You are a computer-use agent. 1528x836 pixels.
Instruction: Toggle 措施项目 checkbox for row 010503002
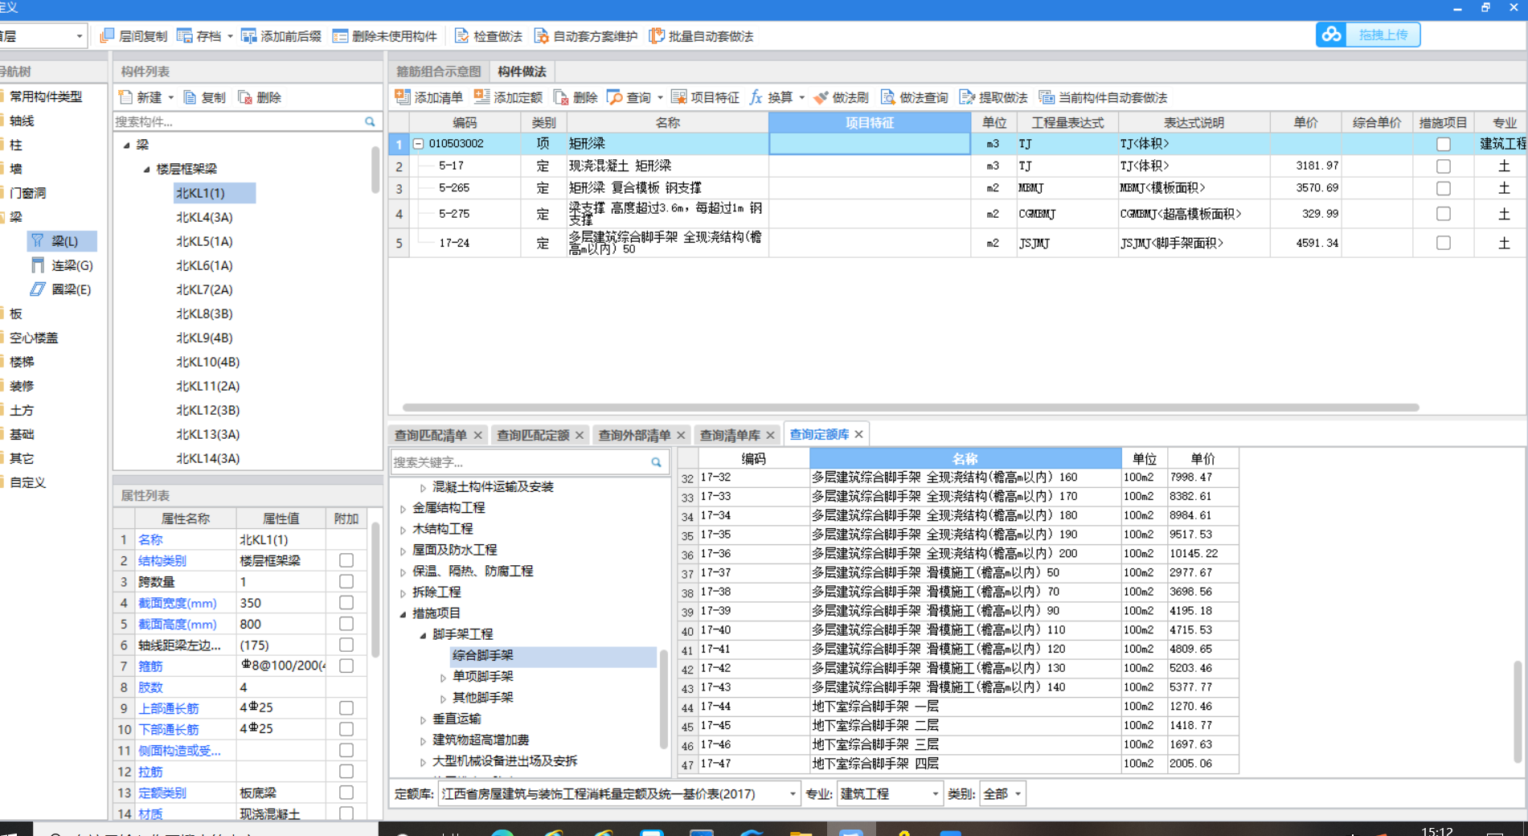pos(1444,144)
